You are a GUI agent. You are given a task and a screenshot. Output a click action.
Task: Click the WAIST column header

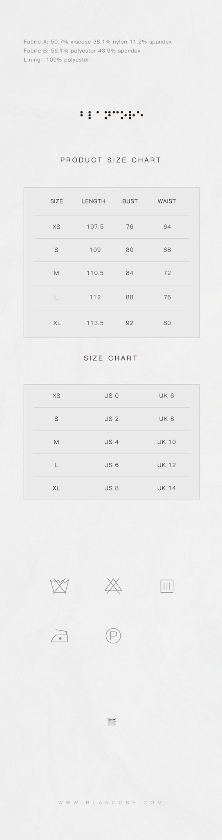point(167,201)
